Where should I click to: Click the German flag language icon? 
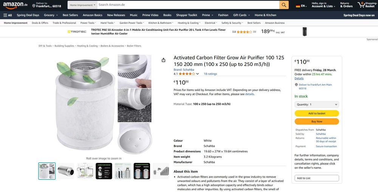(x=298, y=6)
